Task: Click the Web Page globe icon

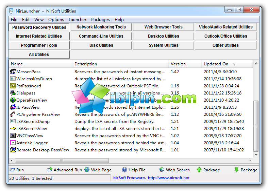Action: [x=87, y=170]
